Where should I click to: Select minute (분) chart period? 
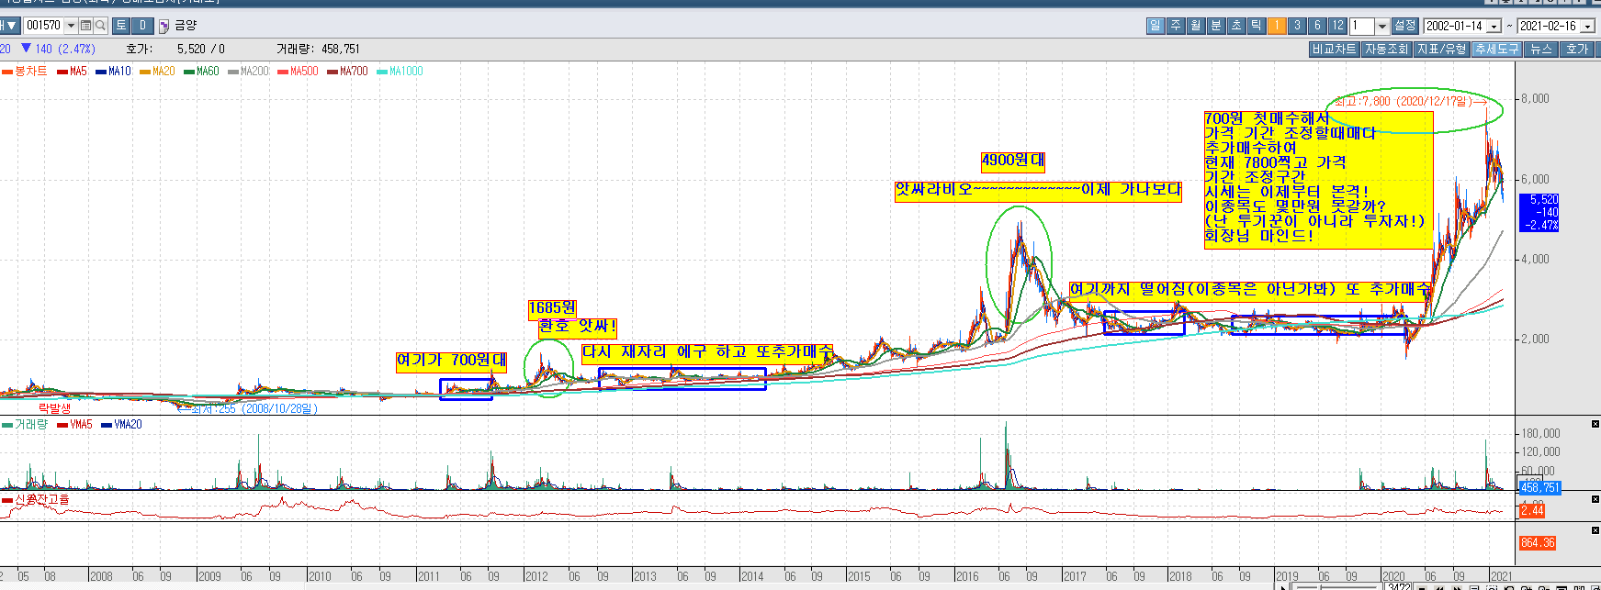(x=1216, y=26)
